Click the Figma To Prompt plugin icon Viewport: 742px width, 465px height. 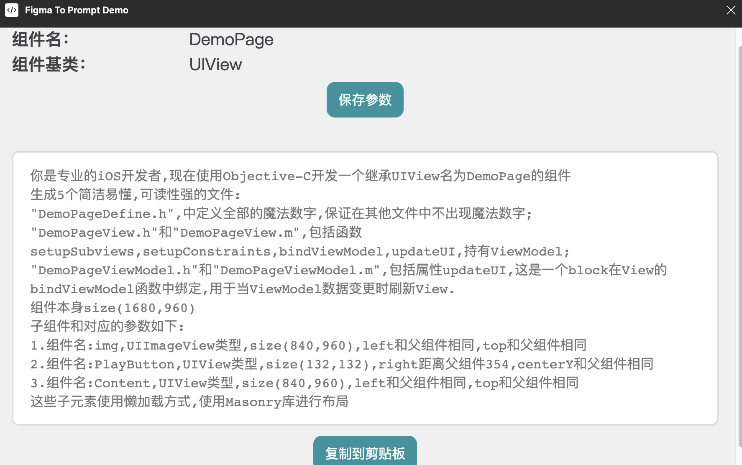(12, 10)
